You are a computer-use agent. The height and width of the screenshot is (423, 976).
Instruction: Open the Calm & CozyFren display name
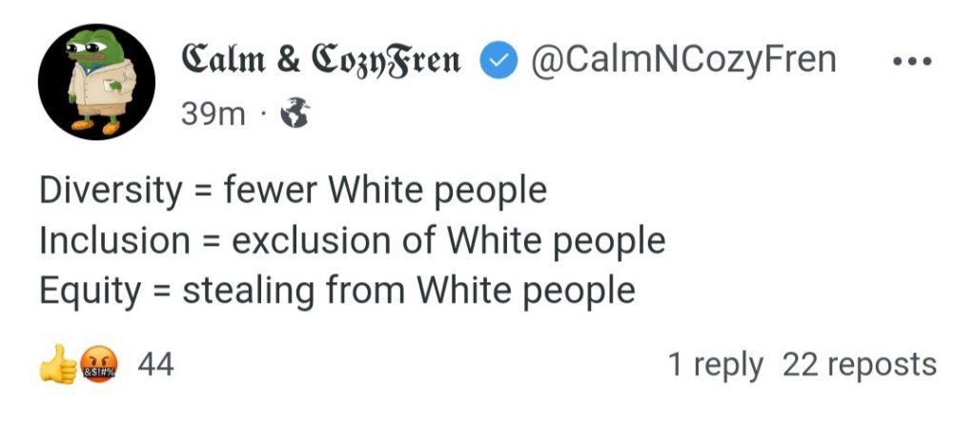[320, 60]
